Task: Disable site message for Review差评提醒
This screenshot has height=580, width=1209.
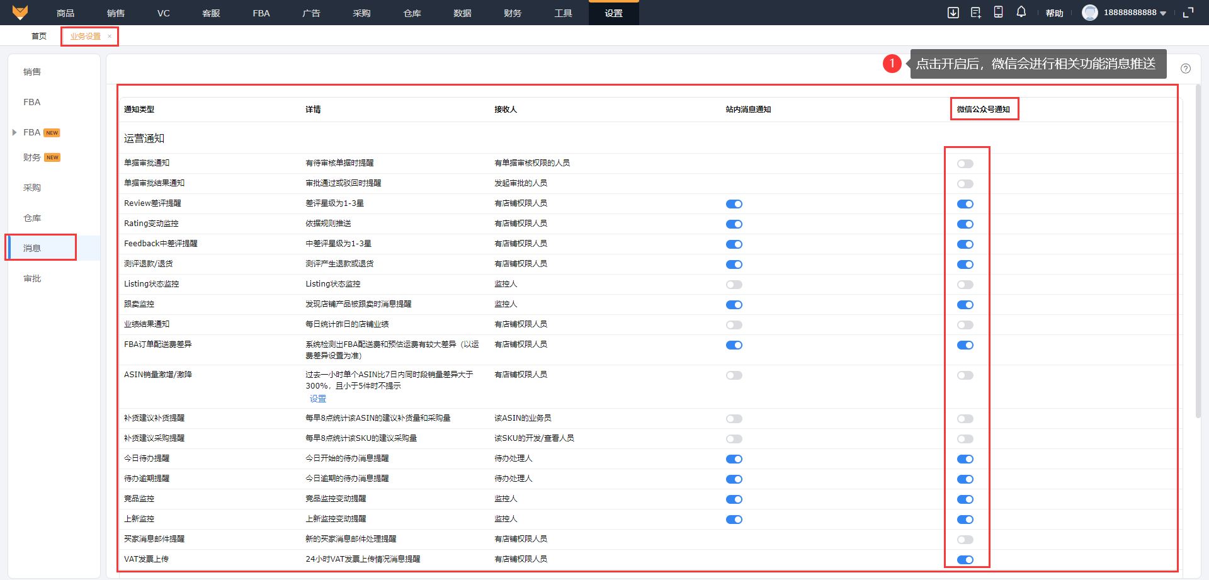Action: [x=734, y=204]
